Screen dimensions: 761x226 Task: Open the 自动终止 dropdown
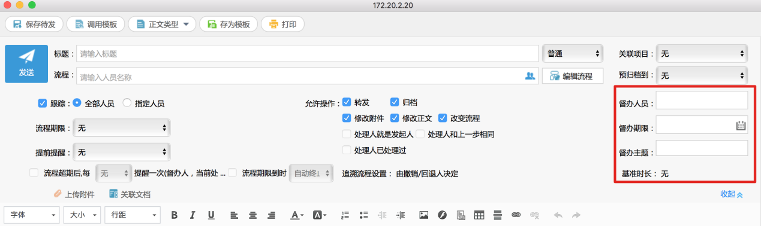point(311,173)
